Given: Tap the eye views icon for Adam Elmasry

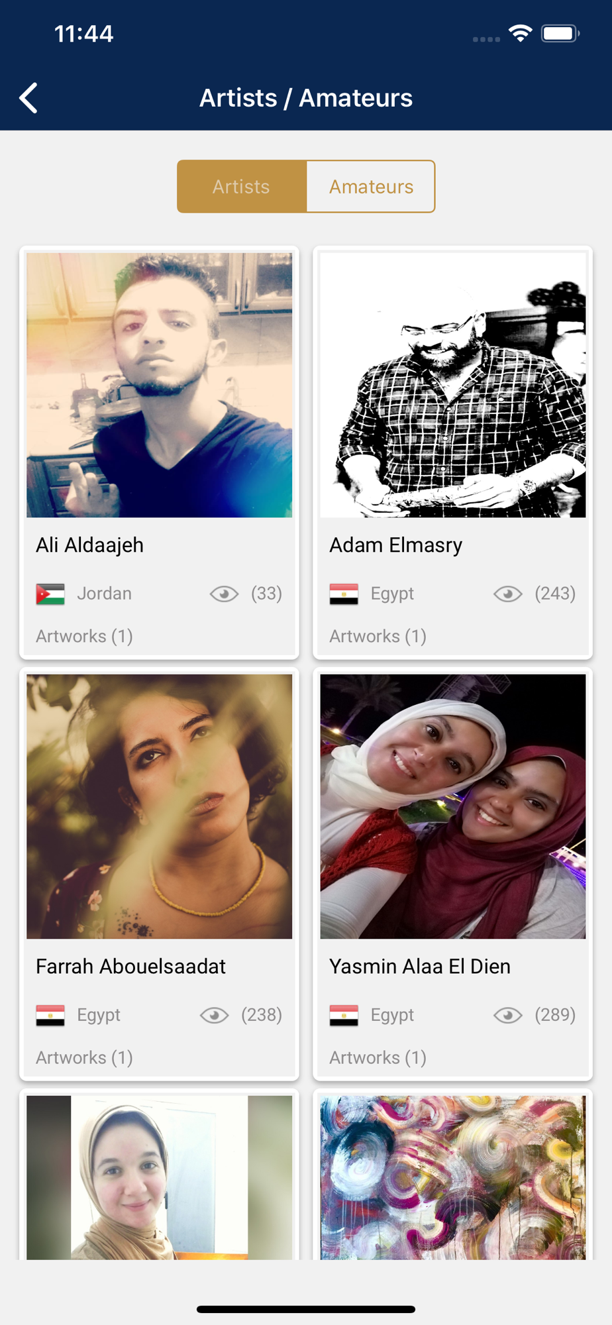Looking at the screenshot, I should pos(508,594).
